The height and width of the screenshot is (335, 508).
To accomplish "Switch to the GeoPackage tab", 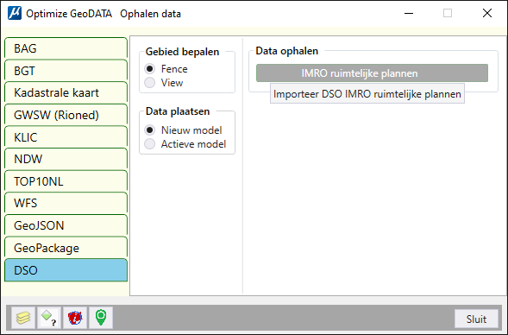I will pyautogui.click(x=66, y=248).
